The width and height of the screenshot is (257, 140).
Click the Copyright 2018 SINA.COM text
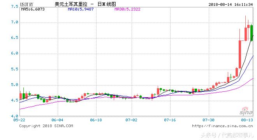[46, 126]
